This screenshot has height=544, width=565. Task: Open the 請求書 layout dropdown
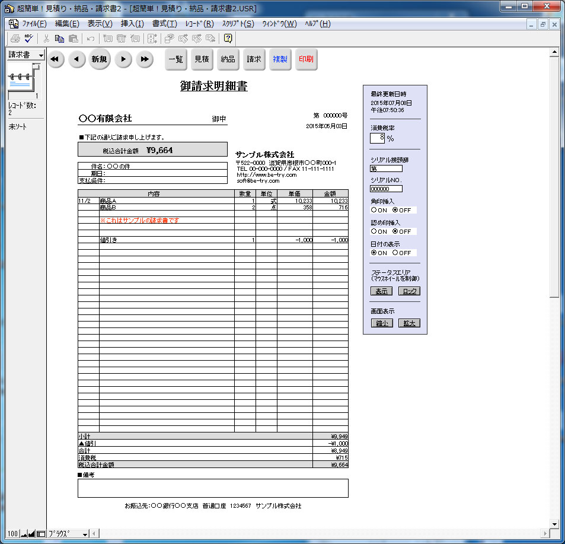point(26,55)
